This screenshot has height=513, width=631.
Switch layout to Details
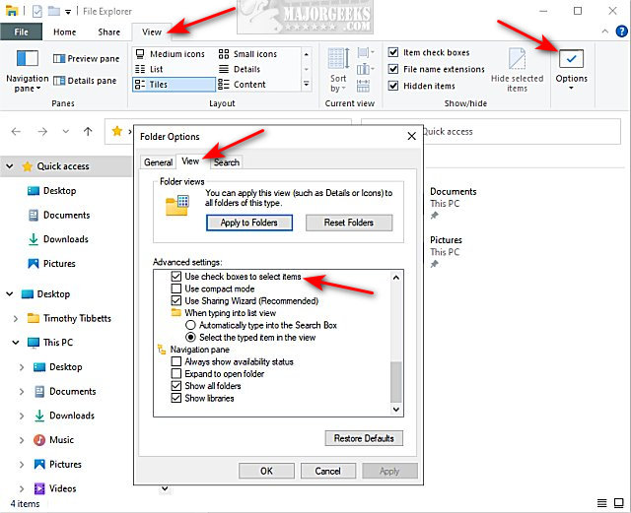tap(239, 69)
